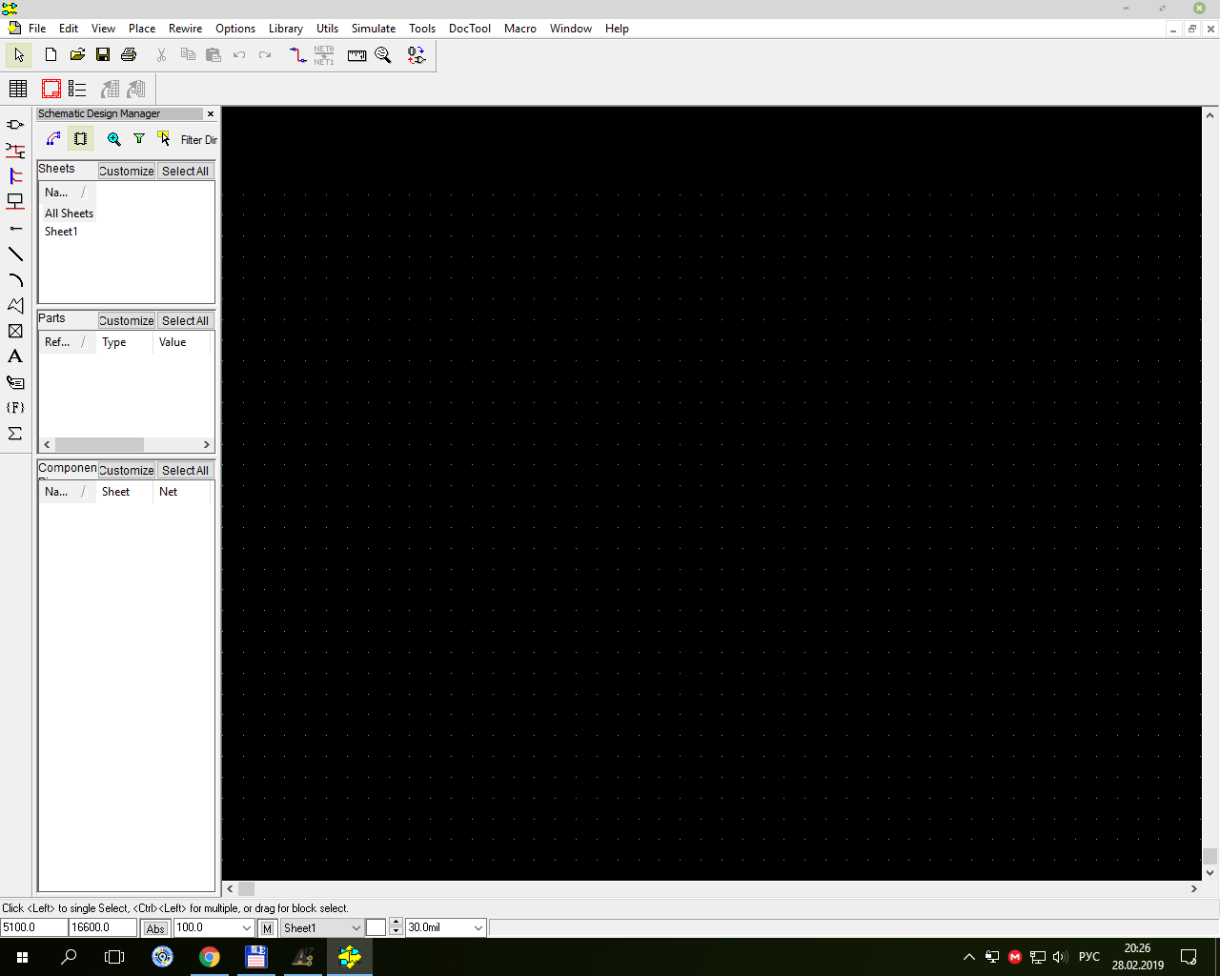Open Google Chrome from the taskbar

pos(210,957)
